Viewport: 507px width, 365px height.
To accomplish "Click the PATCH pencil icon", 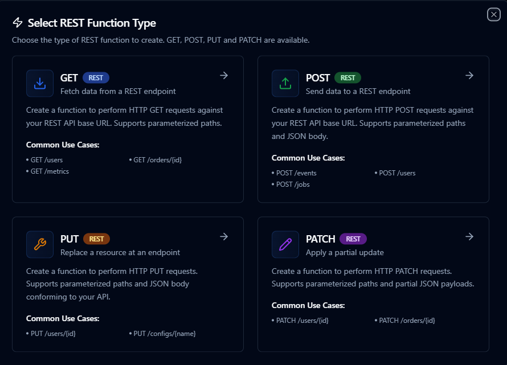I will (285, 244).
